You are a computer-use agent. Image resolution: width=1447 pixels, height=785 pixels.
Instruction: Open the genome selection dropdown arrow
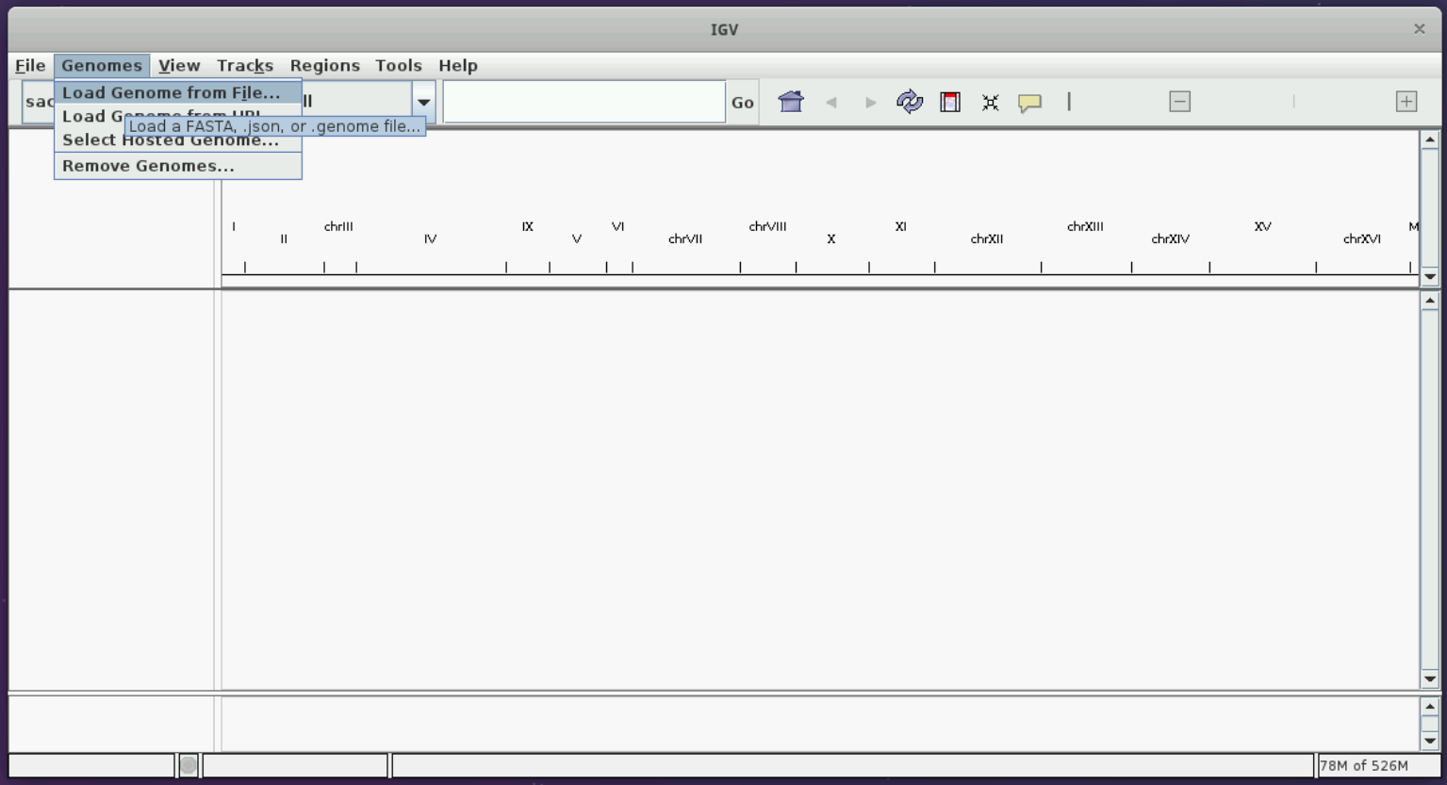point(423,101)
